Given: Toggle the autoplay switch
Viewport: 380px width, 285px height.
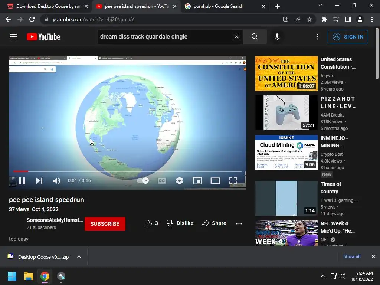Looking at the screenshot, I should (143, 181).
